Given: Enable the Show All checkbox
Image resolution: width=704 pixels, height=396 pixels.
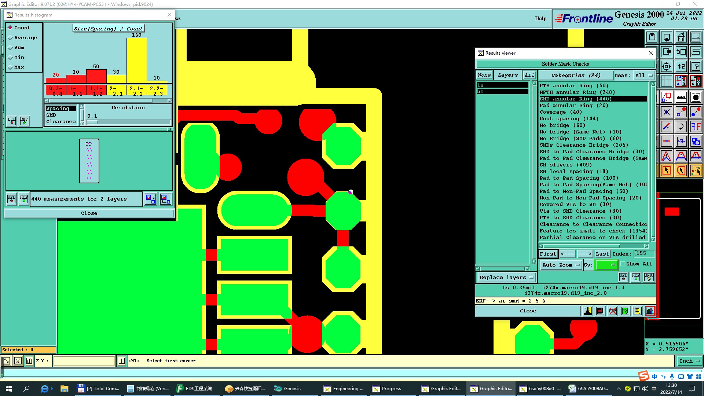Looking at the screenshot, I should coord(623,264).
